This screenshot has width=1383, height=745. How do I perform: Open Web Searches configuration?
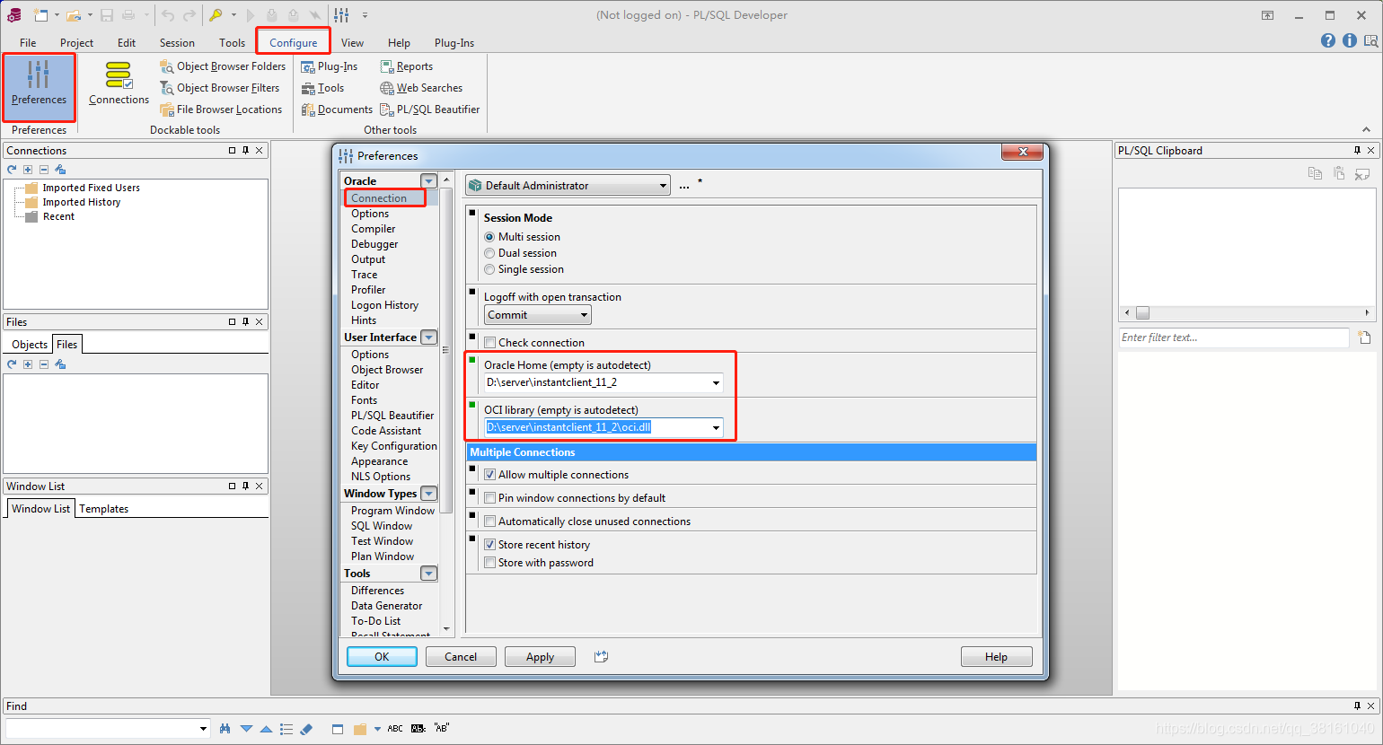421,88
